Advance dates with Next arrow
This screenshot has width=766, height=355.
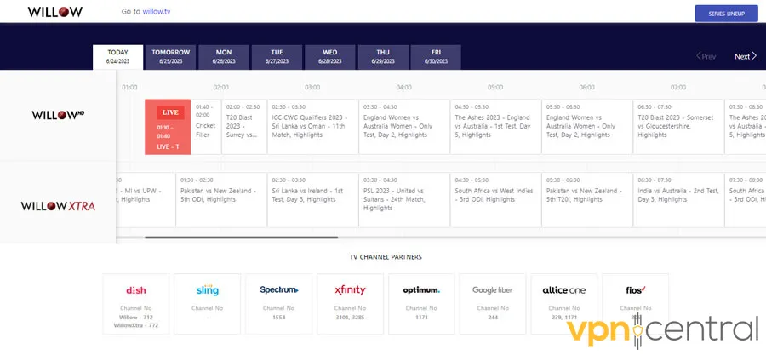pyautogui.click(x=746, y=57)
